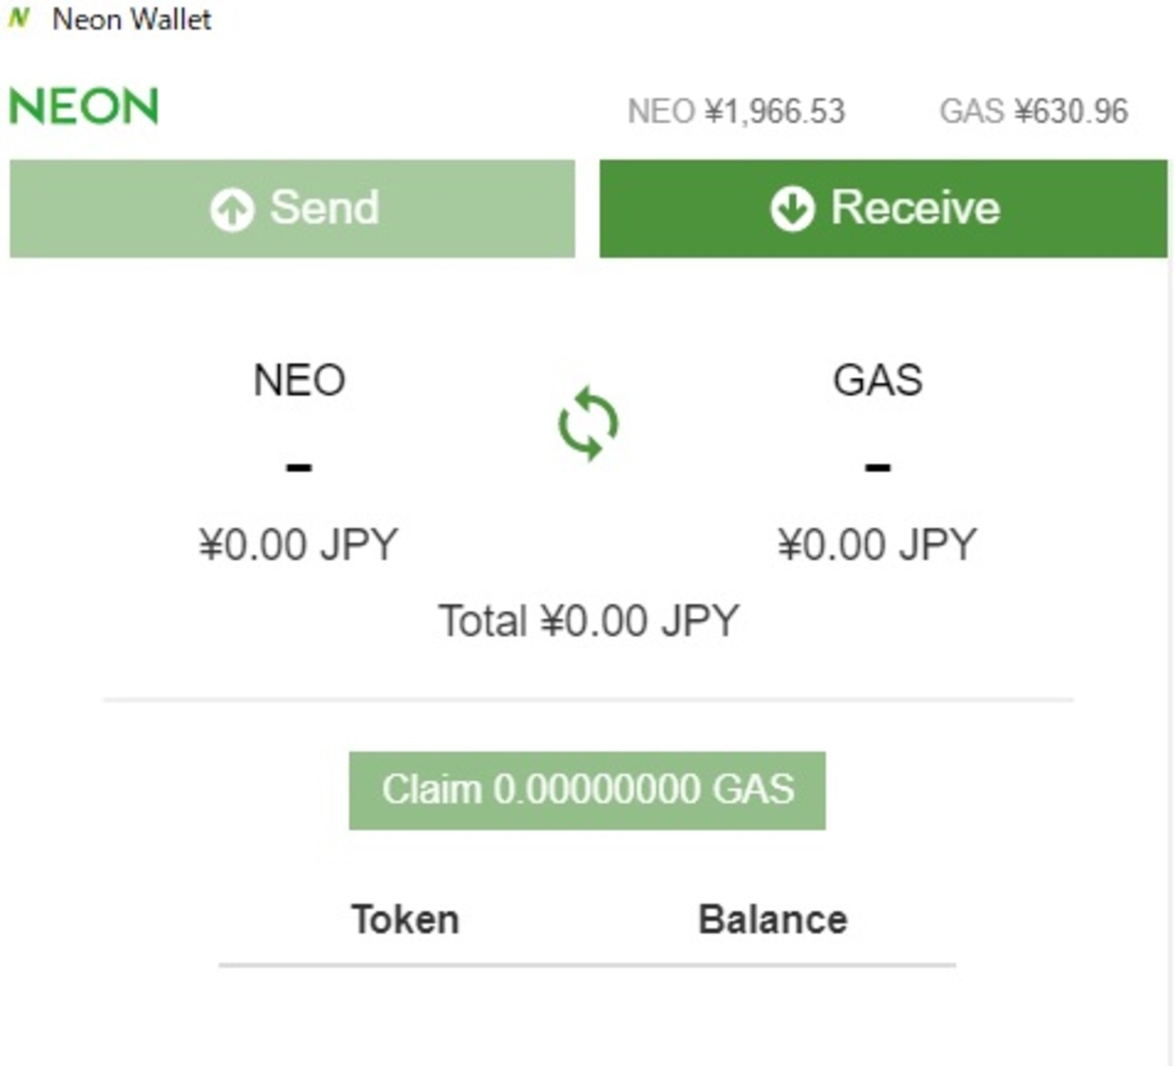
Task: Click the small N logo beside Neon Wallet text
Action: point(18,18)
